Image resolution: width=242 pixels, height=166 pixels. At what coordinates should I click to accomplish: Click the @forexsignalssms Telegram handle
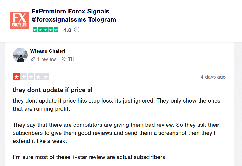73,19
